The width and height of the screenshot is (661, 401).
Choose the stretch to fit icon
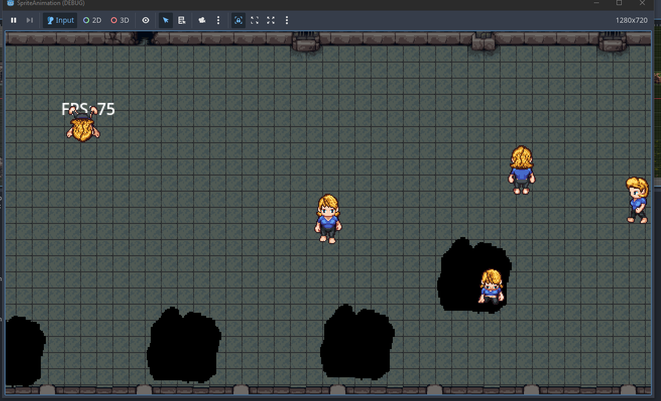[x=271, y=20]
